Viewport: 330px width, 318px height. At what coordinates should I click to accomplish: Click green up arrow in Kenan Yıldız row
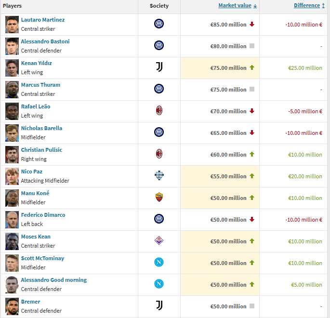click(251, 68)
